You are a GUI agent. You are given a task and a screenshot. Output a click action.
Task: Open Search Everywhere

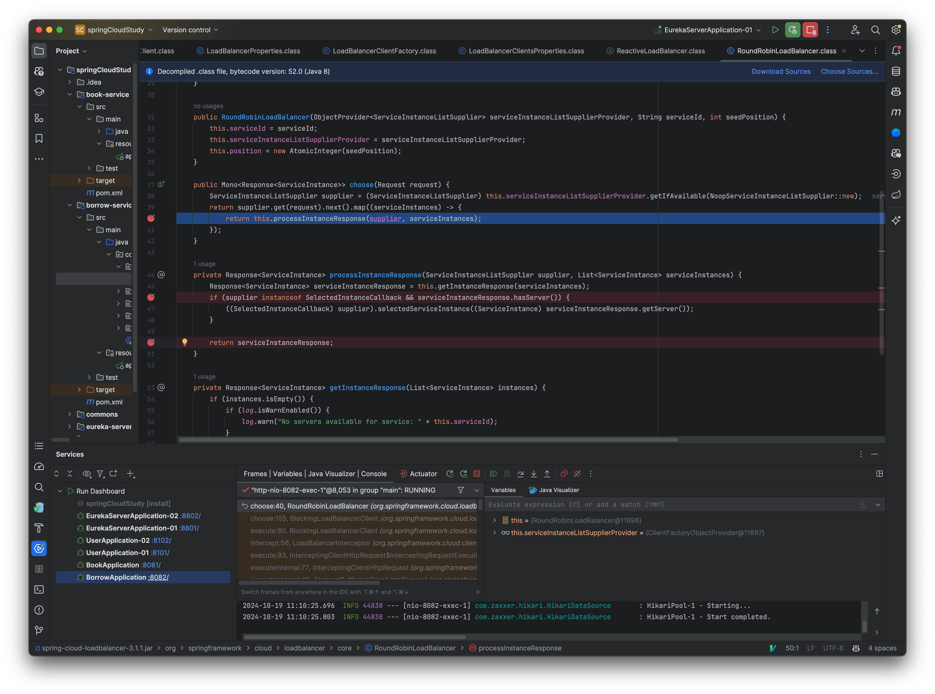tap(875, 30)
